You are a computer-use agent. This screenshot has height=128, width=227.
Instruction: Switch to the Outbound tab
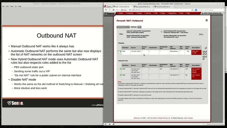tap(133, 27)
